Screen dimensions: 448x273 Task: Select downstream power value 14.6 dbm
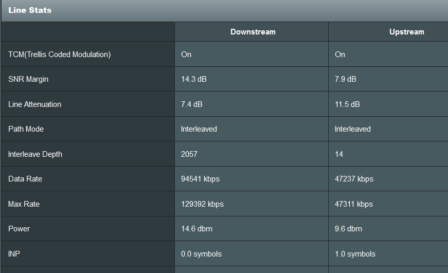tap(197, 229)
